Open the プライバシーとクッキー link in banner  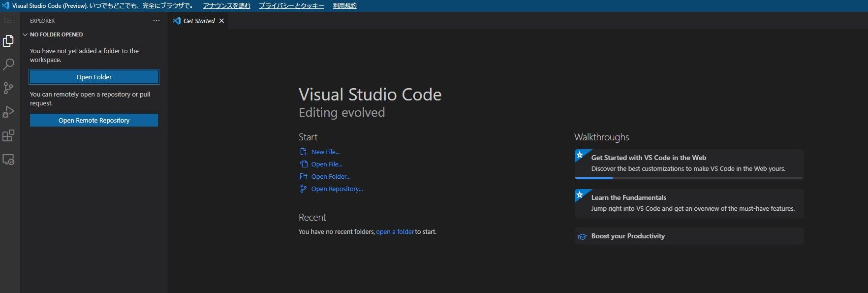(291, 6)
